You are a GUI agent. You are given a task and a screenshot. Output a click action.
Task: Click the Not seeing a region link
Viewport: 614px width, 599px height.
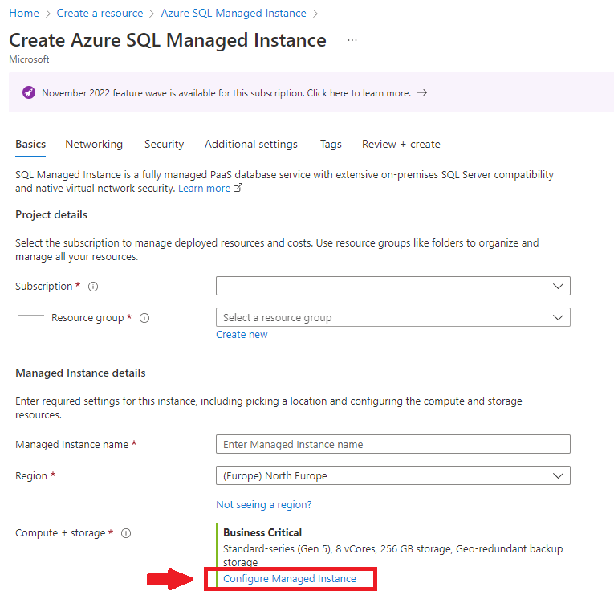click(263, 505)
